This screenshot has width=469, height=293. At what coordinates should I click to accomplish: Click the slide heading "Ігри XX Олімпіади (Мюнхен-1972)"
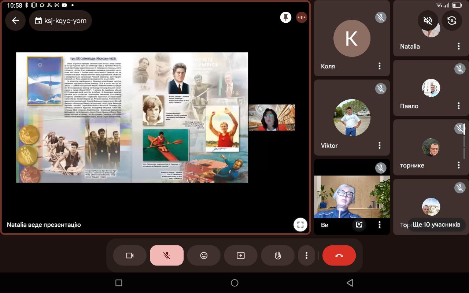tap(93, 58)
